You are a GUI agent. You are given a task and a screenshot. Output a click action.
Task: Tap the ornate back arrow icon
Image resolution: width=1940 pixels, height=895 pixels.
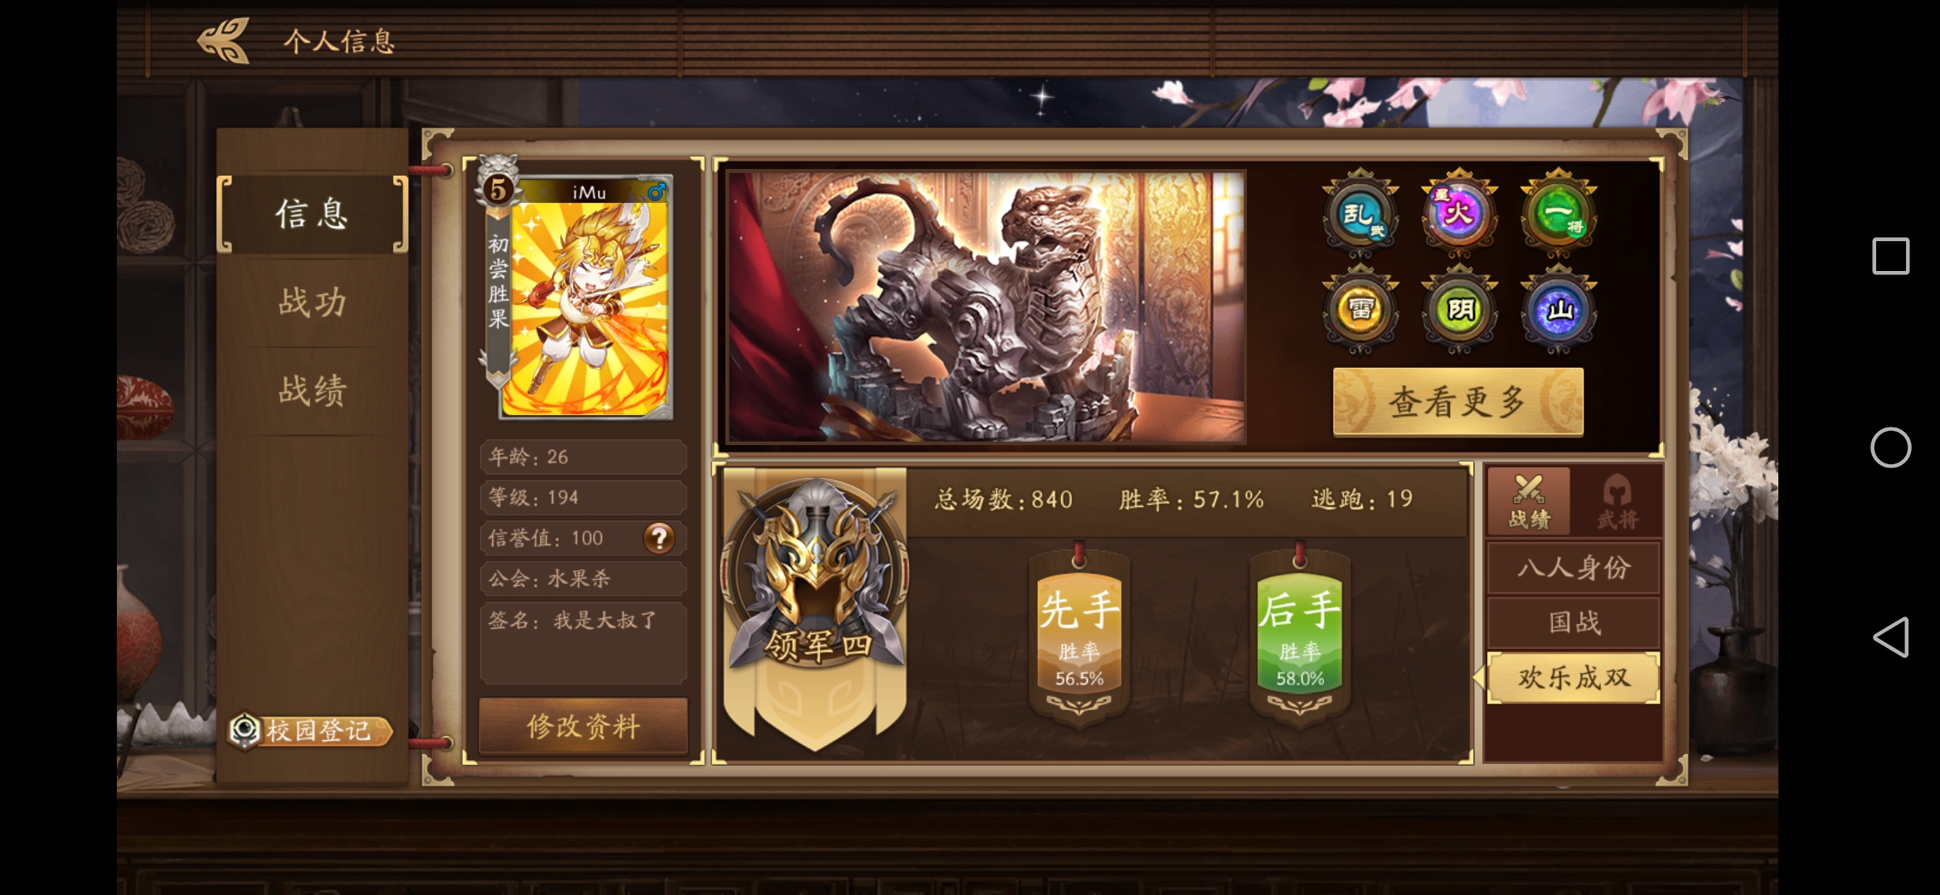(224, 41)
